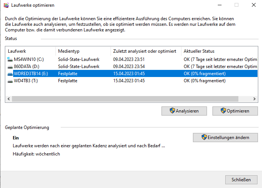The width and height of the screenshot is (262, 188).
Task: Click the Optimieren button
Action: click(235, 111)
